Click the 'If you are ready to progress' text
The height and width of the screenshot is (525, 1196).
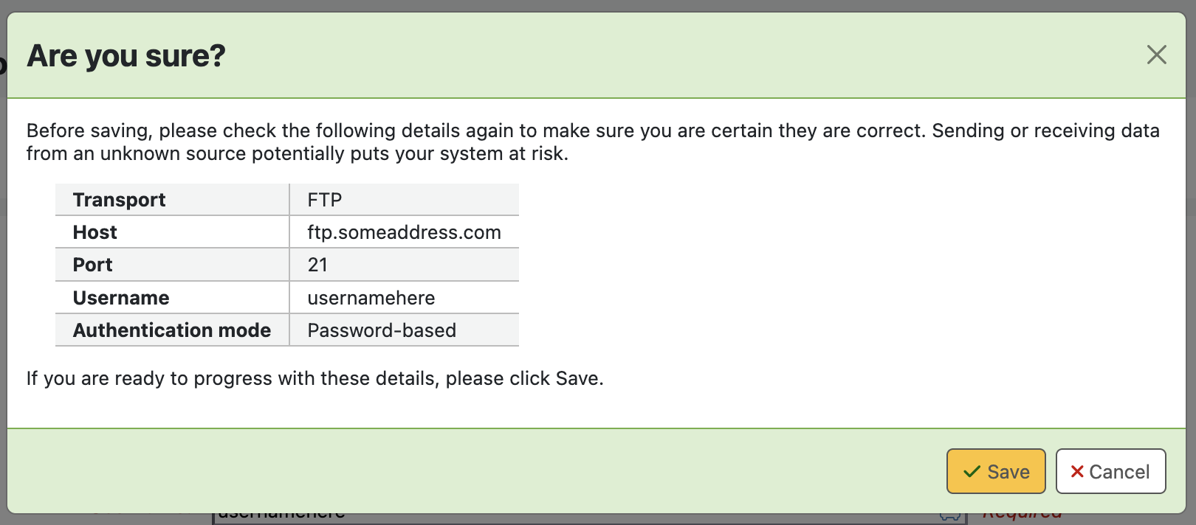[x=315, y=378]
